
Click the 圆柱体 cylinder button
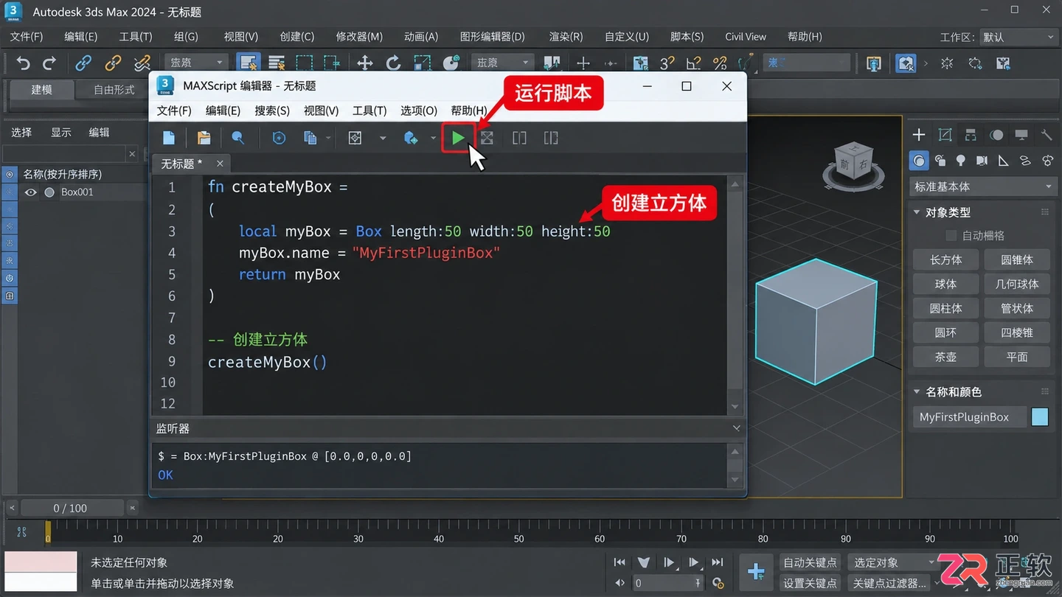(x=945, y=309)
